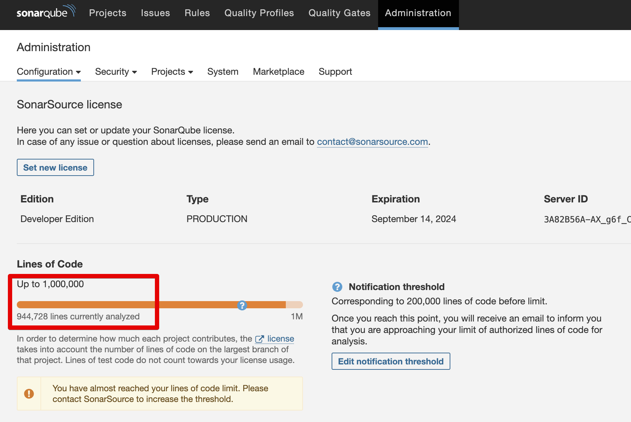Open the Issues page
The image size is (631, 422).
point(155,13)
